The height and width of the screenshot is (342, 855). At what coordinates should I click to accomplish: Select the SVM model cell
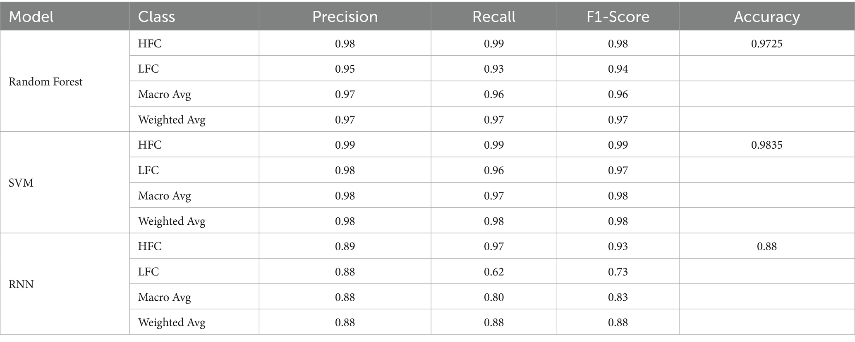point(21,183)
